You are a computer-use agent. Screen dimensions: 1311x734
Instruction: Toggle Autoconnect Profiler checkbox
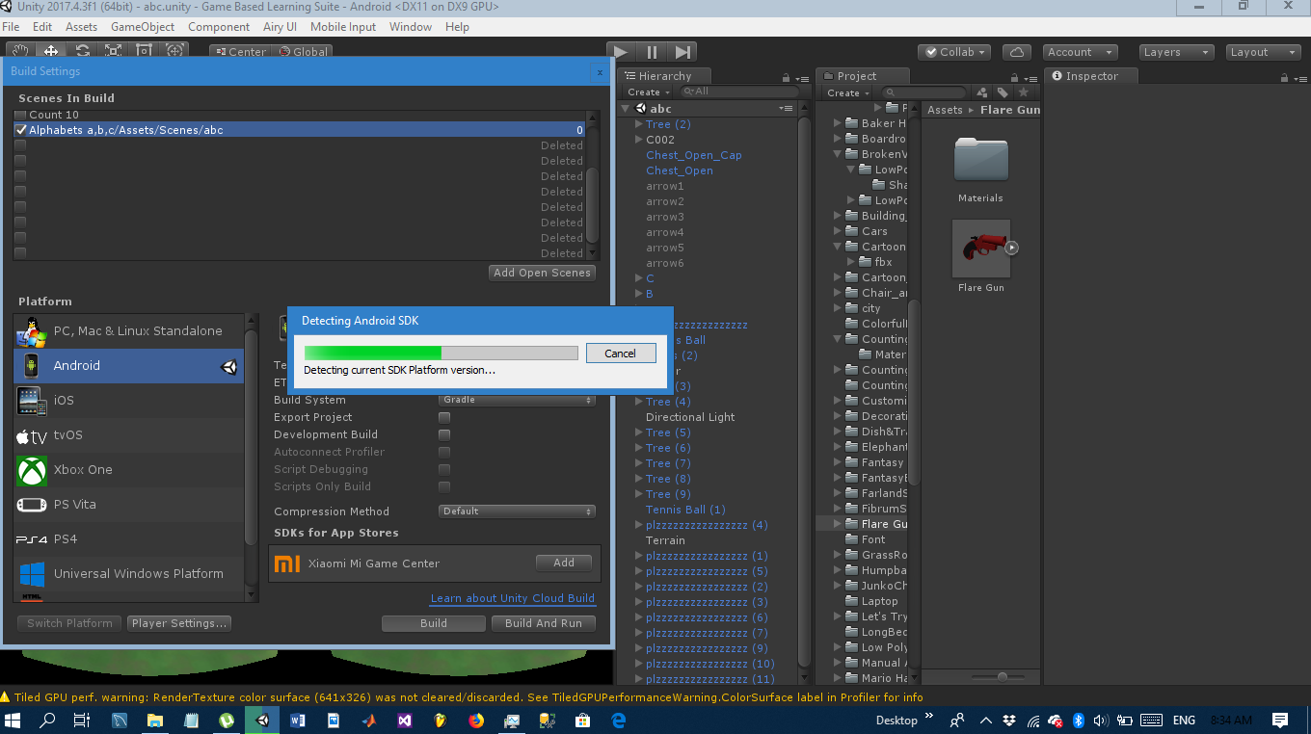pos(444,452)
